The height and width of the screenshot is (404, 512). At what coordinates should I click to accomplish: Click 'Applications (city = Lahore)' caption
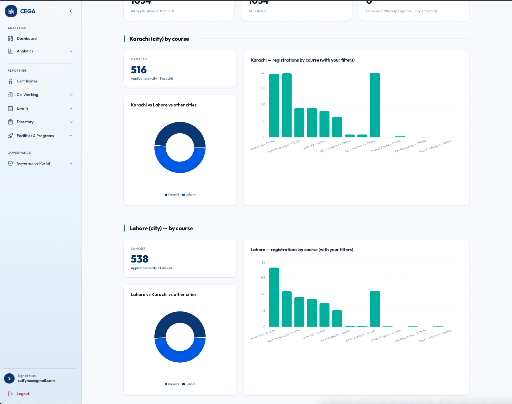[x=151, y=268]
